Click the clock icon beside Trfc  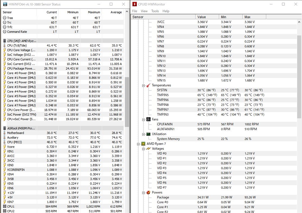pyautogui.click(x=5, y=27)
